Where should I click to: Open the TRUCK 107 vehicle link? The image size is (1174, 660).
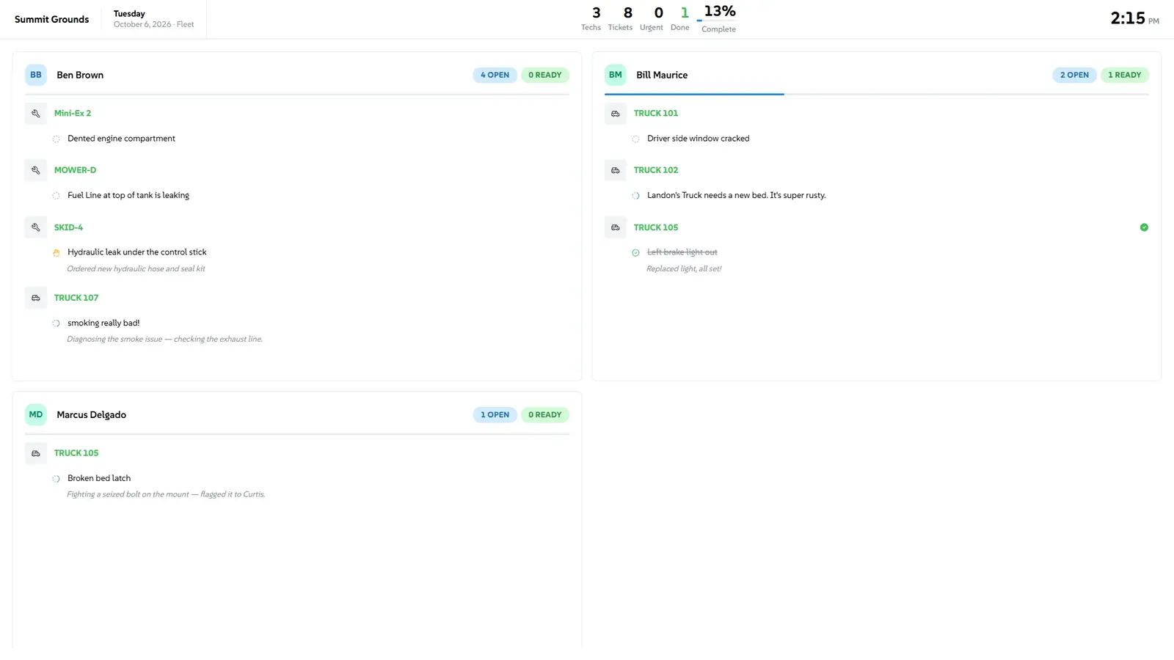[76, 298]
